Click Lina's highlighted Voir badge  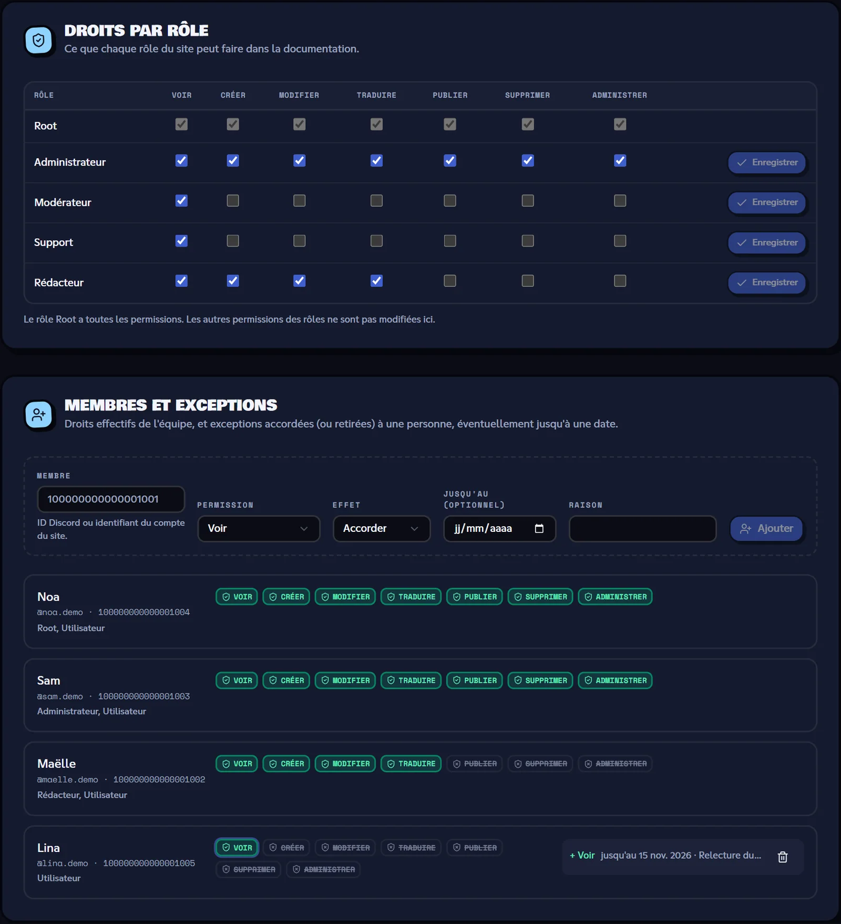[x=237, y=847]
